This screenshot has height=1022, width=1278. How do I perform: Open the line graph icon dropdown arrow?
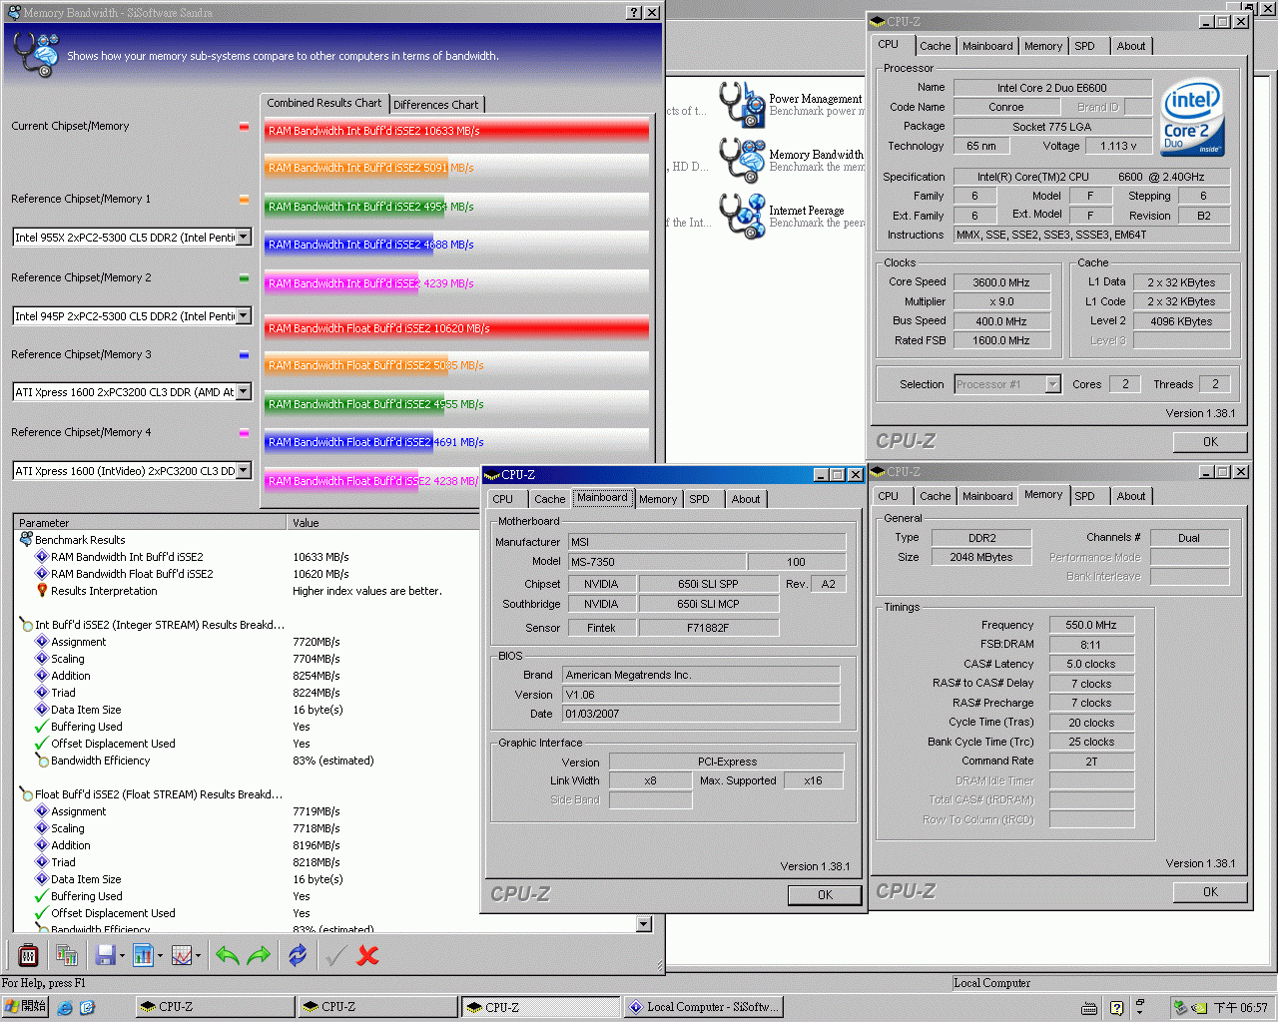click(198, 956)
